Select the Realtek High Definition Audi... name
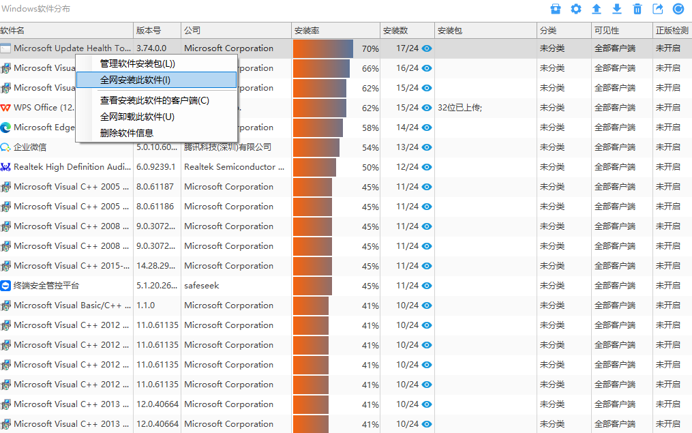This screenshot has width=692, height=433. [x=72, y=167]
